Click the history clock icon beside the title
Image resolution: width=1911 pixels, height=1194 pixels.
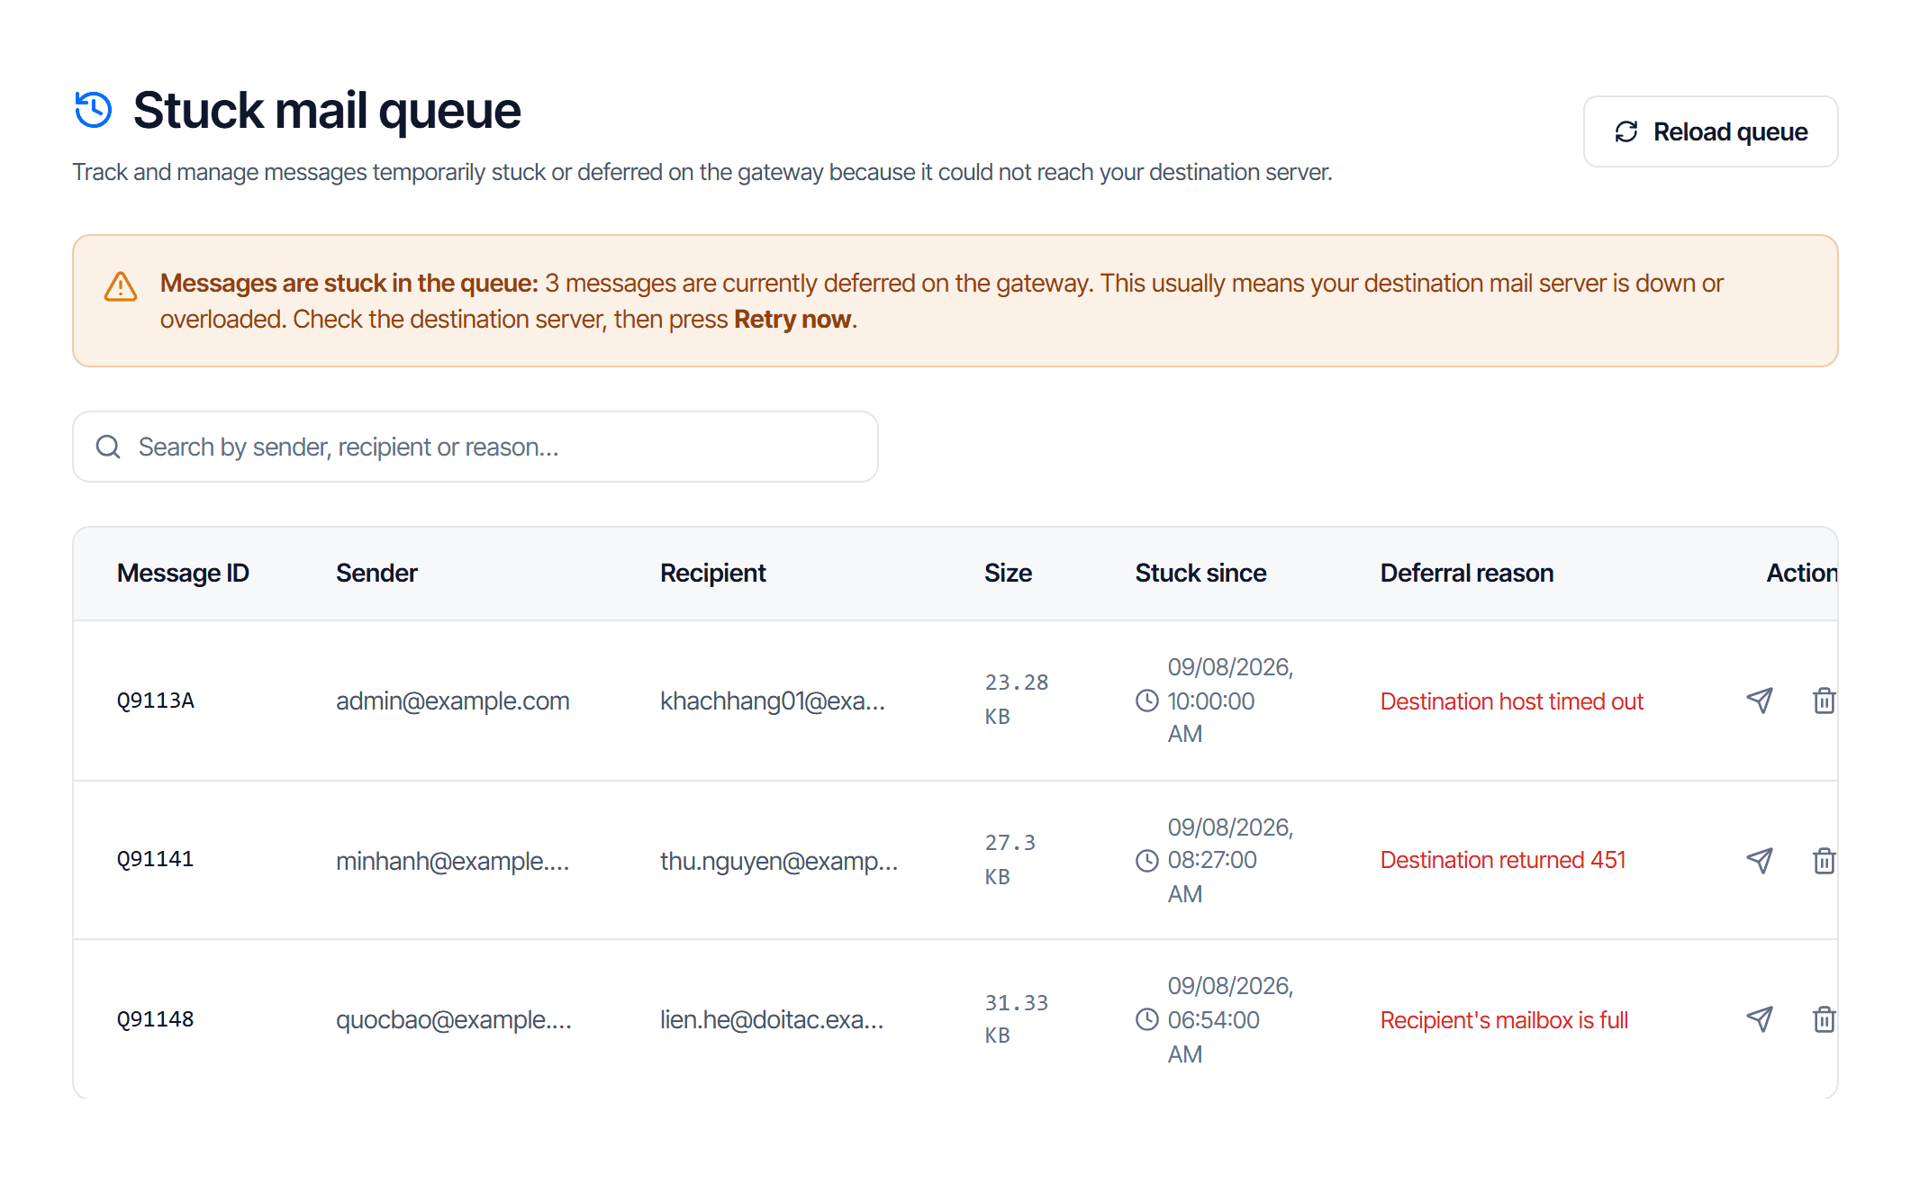pyautogui.click(x=94, y=110)
